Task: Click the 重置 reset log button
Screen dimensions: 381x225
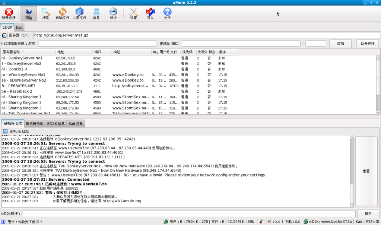Action: tap(366, 171)
